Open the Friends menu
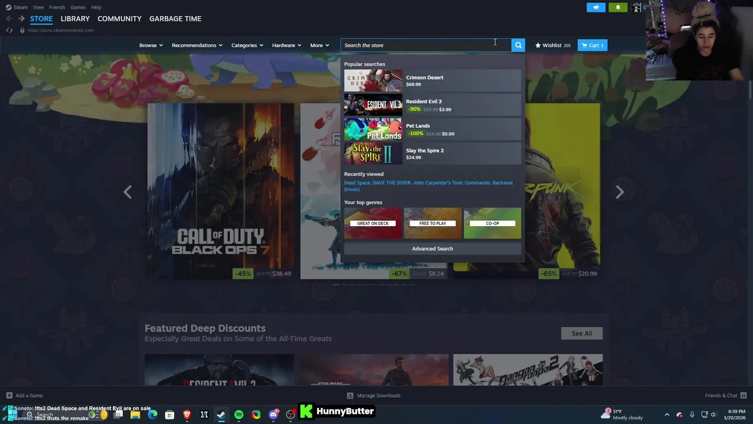This screenshot has height=424, width=753. pos(57,7)
